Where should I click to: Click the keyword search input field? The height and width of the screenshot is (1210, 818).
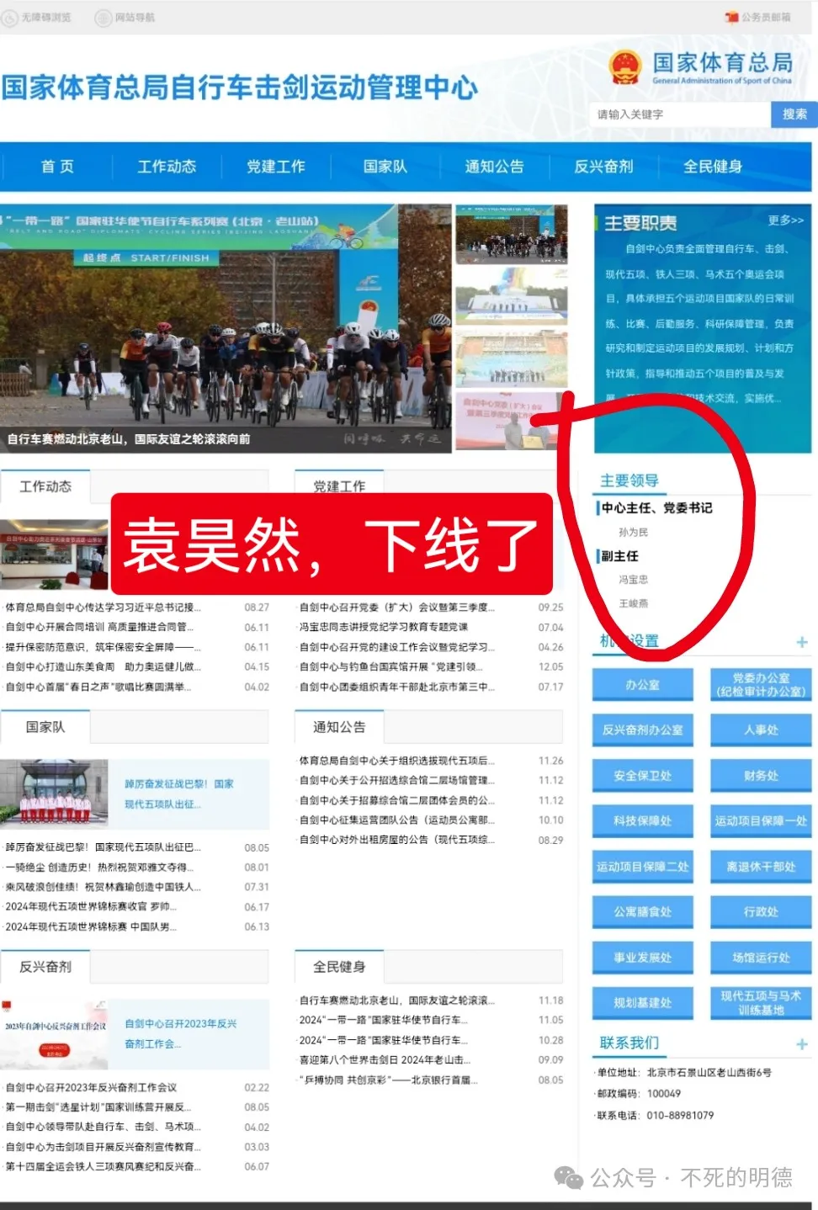(679, 114)
